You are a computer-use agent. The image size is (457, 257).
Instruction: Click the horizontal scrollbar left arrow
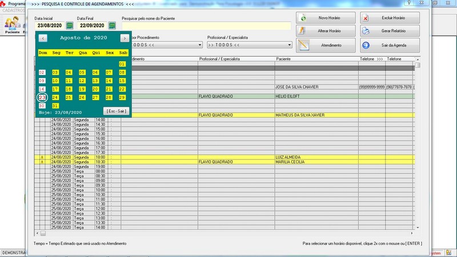click(37, 233)
